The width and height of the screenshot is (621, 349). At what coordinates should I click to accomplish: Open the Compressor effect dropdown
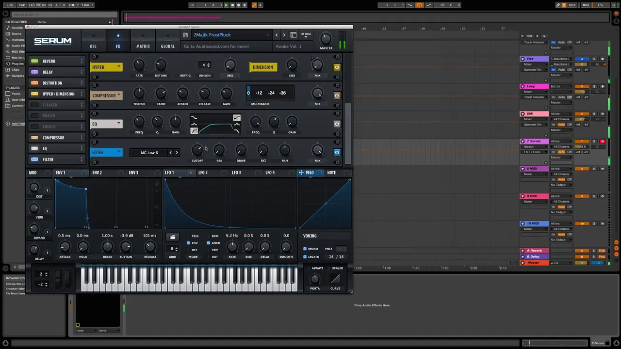tap(106, 95)
